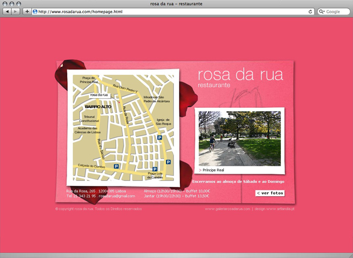The height and width of the screenshot is (258, 353).
Task: Open the search magnifier dropdown in Google field
Action: (322, 12)
